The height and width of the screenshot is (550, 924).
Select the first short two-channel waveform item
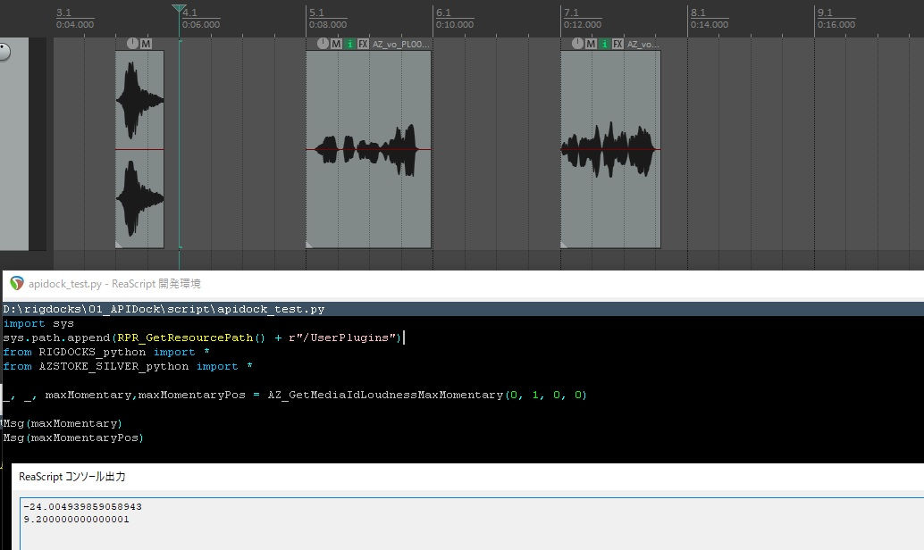point(139,149)
